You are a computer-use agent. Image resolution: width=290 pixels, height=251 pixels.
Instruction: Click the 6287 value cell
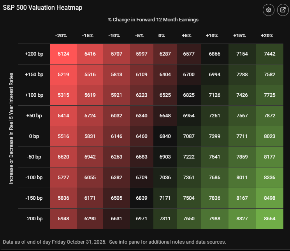[165, 54]
